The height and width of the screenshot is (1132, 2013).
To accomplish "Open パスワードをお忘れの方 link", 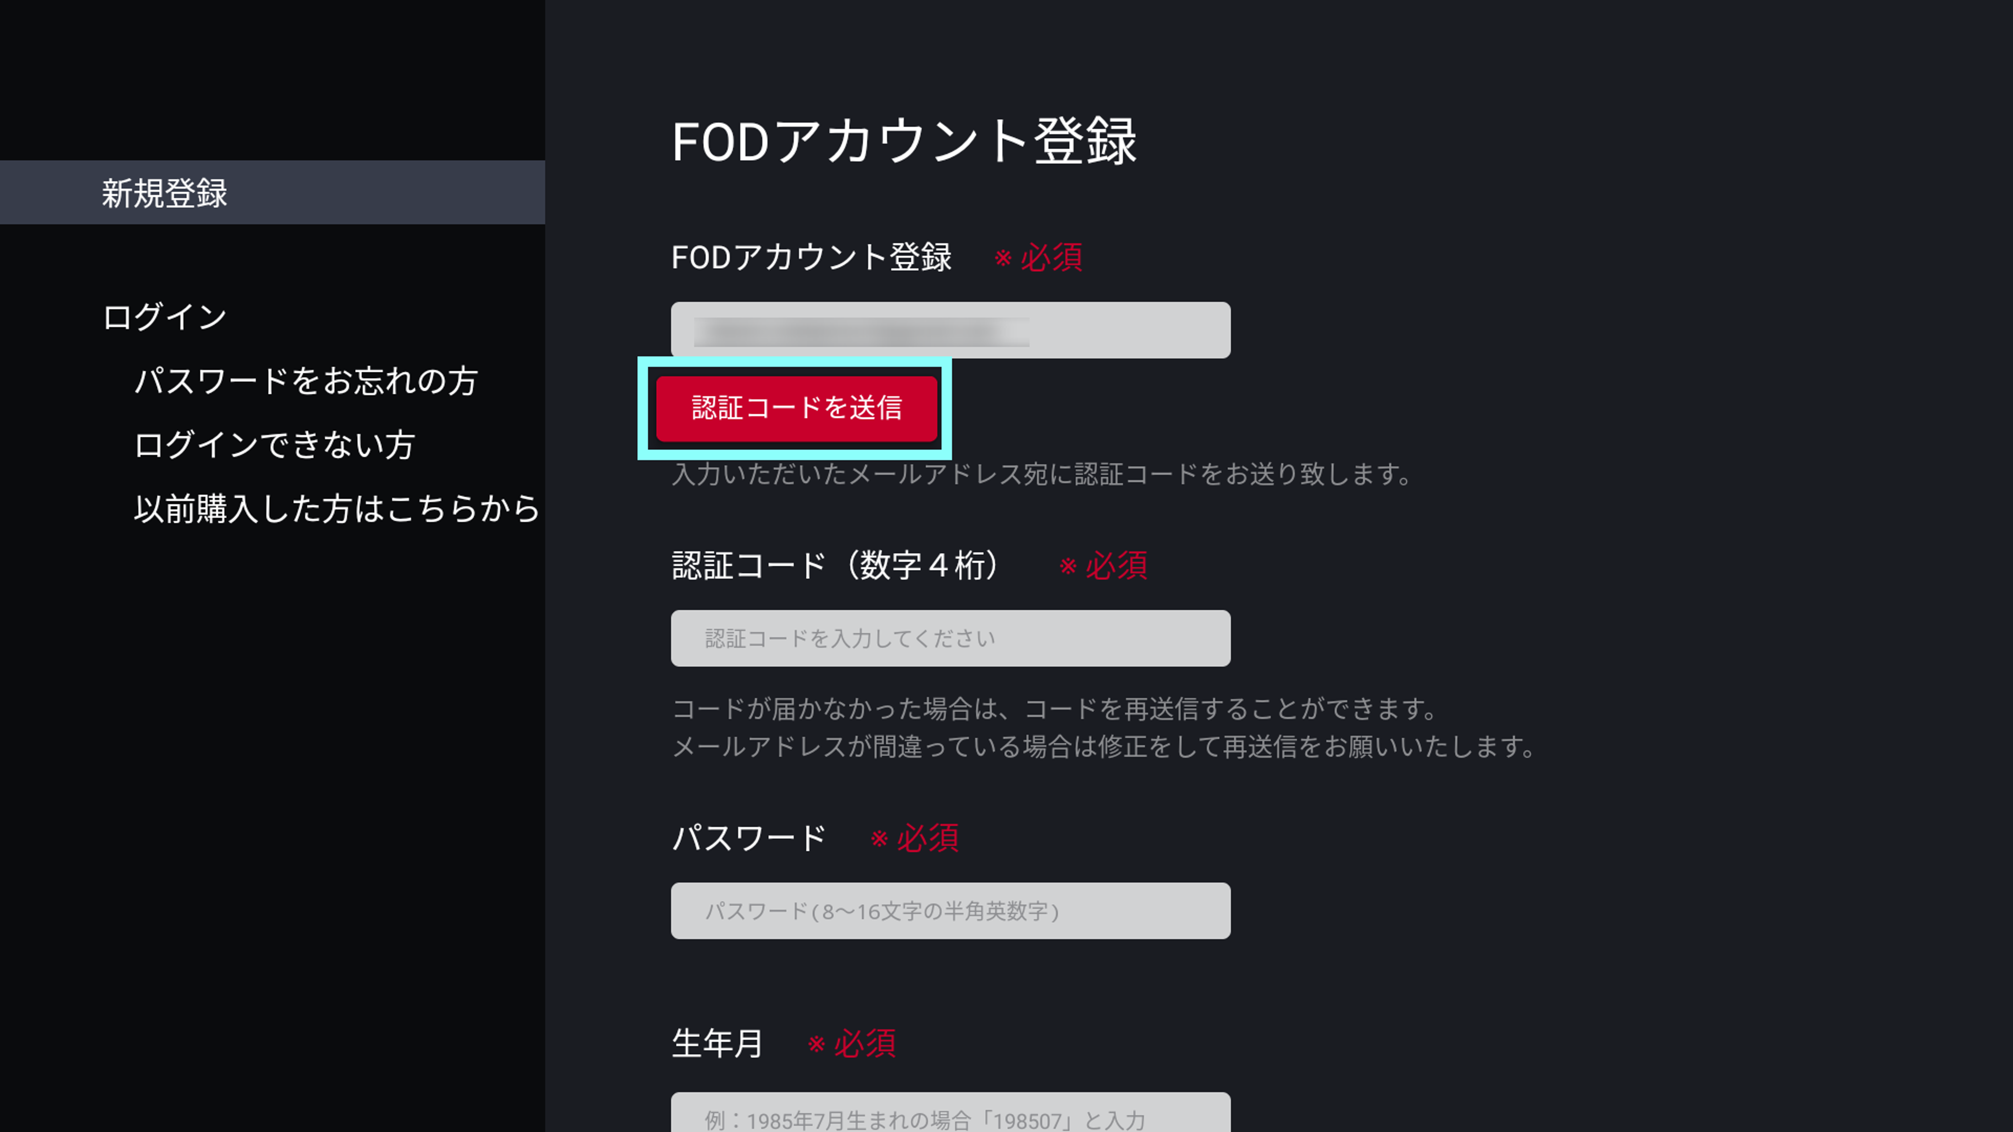I will pos(306,381).
